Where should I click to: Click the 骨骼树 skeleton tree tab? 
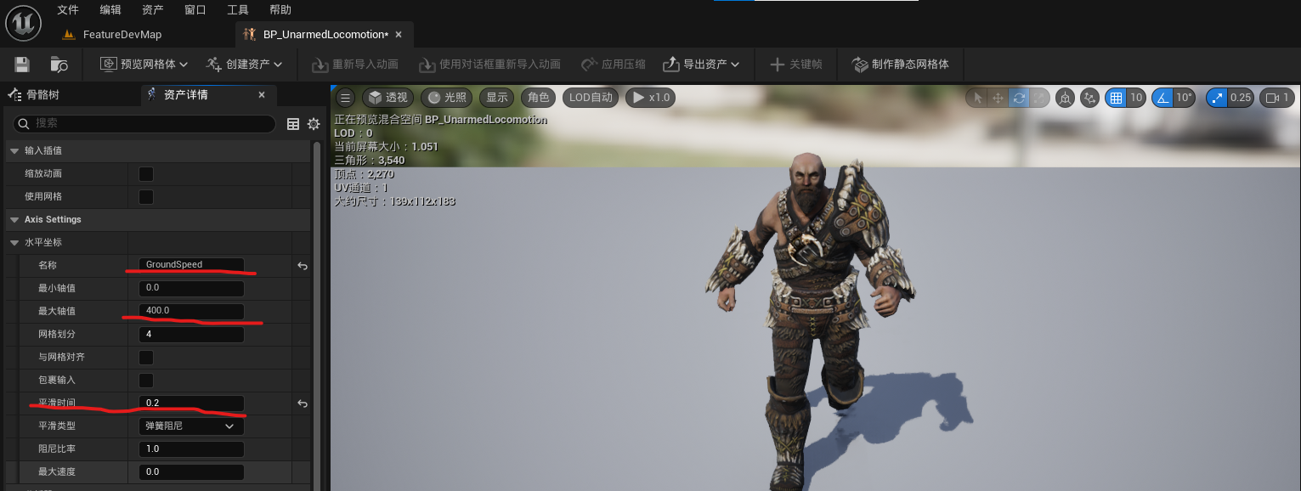click(36, 94)
